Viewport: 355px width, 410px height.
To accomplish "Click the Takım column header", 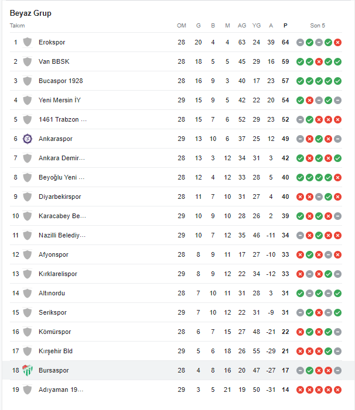I will pos(18,26).
